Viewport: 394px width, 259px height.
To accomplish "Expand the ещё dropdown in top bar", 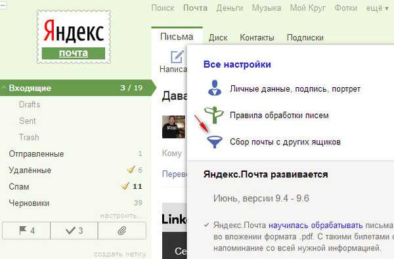I will coord(378,8).
